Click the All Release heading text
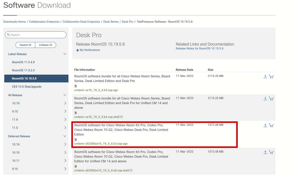 pos(15,95)
